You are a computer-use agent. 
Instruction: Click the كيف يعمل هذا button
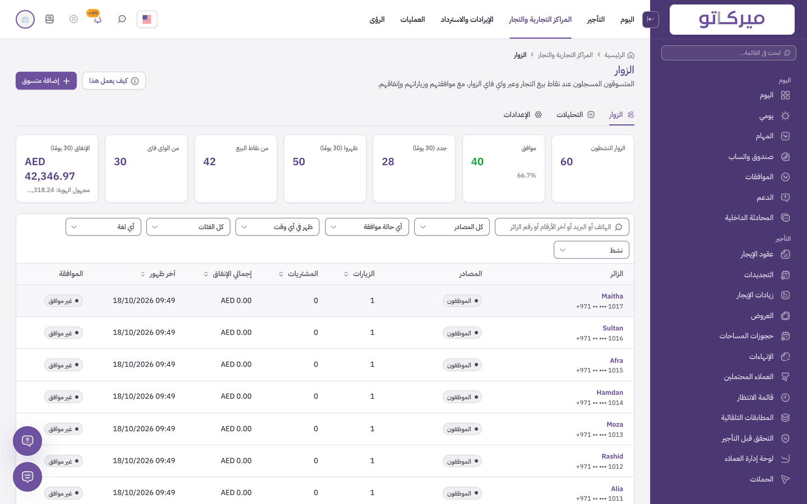pos(114,81)
